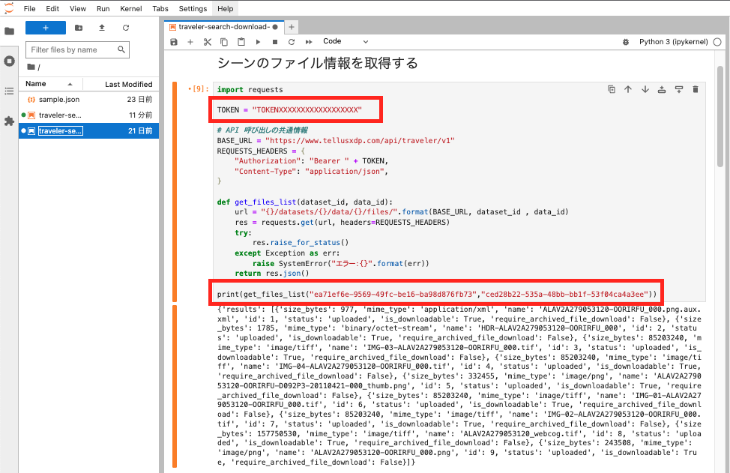
Task: Click the notebook vertical scrollbar
Action: click(720, 116)
